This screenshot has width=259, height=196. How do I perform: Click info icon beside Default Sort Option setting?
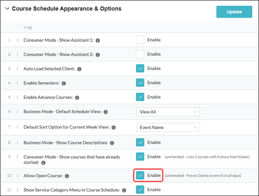(x=114, y=127)
